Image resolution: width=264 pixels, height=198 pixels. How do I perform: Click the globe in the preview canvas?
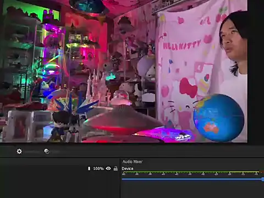pyautogui.click(x=218, y=118)
